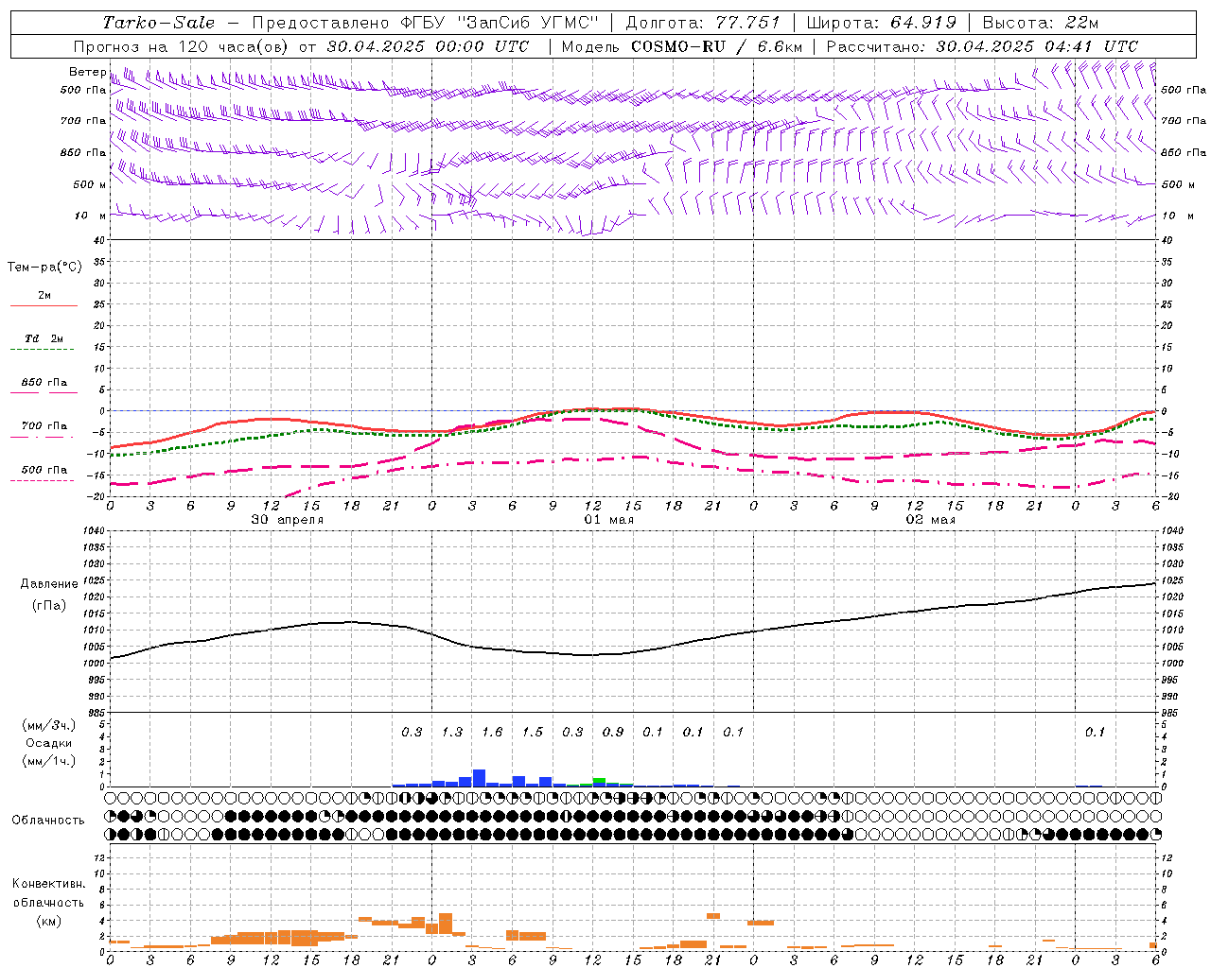
Task: Select "700 гПа" in the temperature legend
Action: (x=44, y=426)
